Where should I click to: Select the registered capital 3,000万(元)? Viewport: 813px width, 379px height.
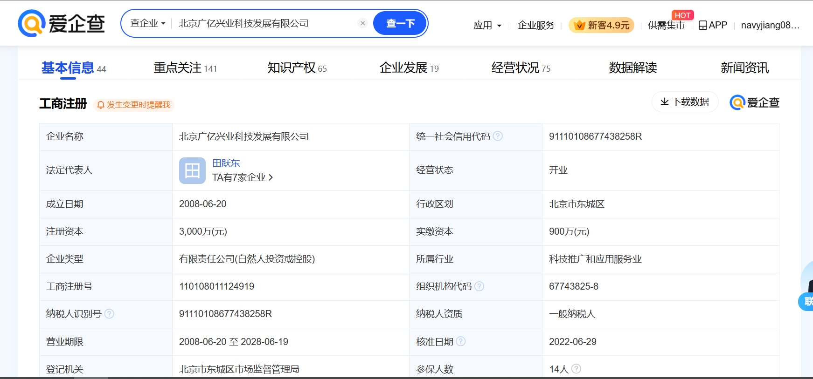pyautogui.click(x=203, y=231)
